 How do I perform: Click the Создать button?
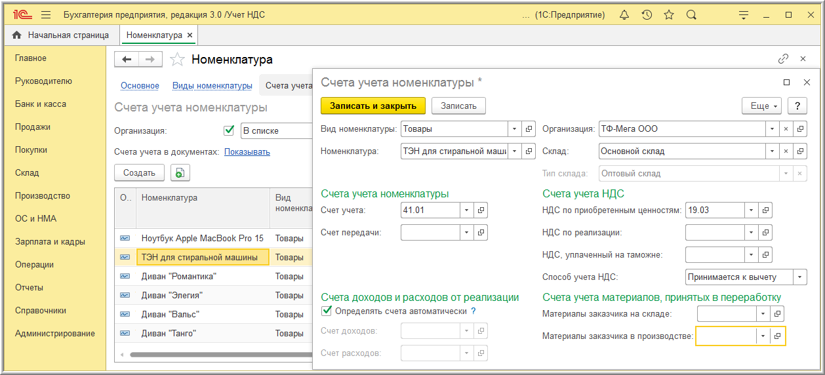point(139,172)
